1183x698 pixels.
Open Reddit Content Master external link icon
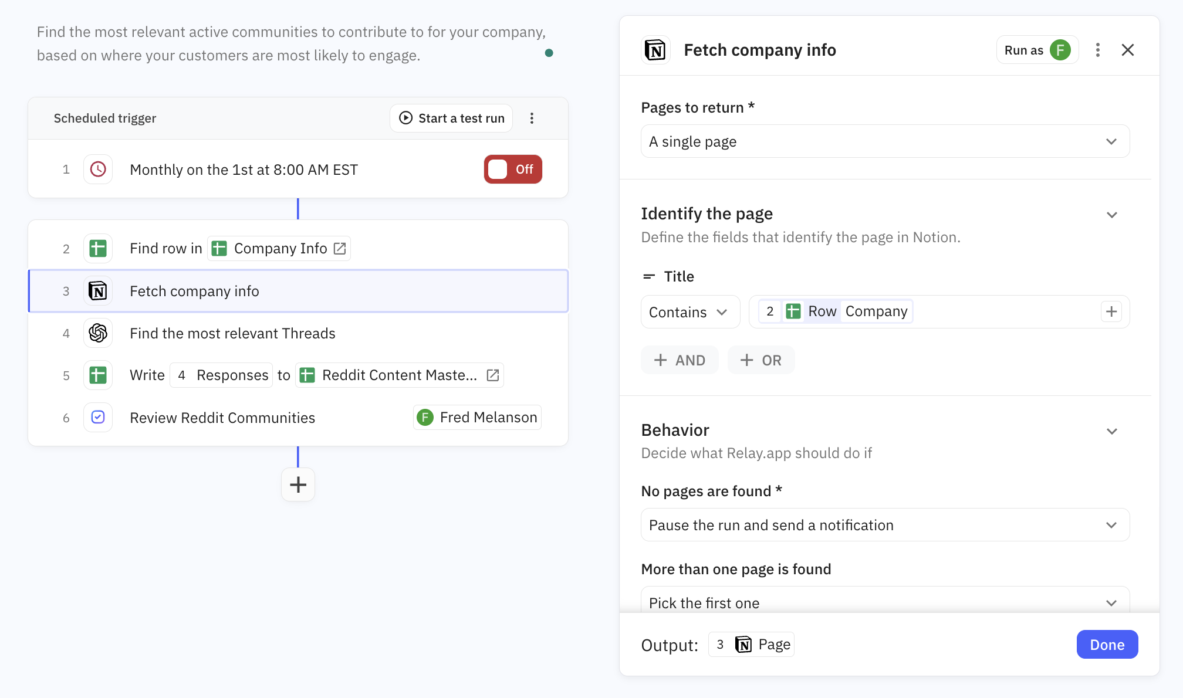pos(493,375)
